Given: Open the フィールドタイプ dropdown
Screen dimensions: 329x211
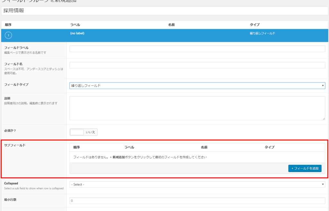Looking at the screenshot, I should click(197, 85).
